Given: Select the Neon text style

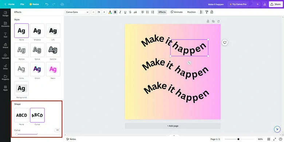Looking at the screenshot, I should point(53,69).
